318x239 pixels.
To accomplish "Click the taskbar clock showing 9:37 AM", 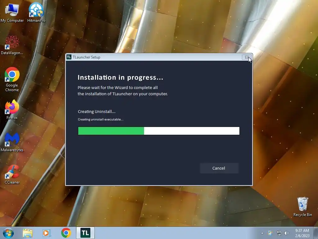I will point(302,233).
